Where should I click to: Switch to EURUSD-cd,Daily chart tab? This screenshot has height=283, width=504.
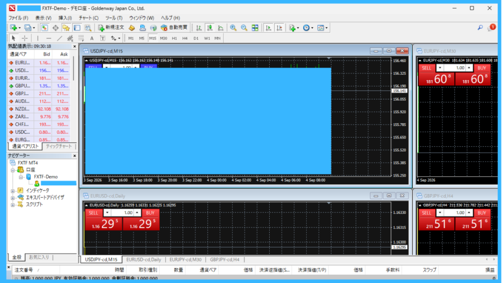click(x=143, y=259)
